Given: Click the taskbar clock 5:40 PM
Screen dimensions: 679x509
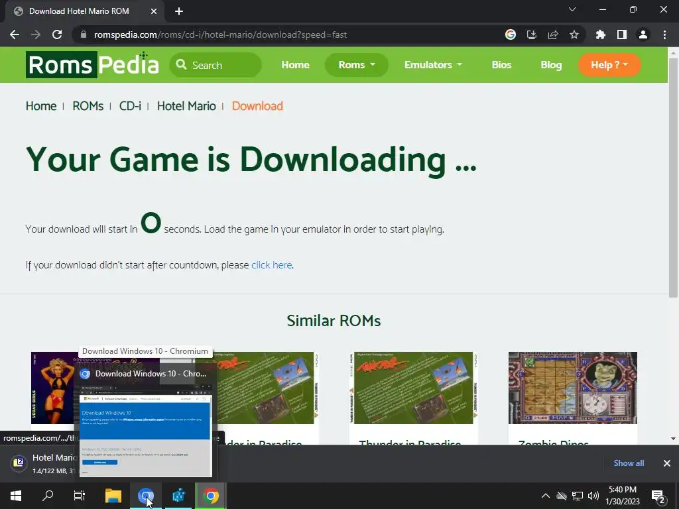Looking at the screenshot, I should (622, 490).
